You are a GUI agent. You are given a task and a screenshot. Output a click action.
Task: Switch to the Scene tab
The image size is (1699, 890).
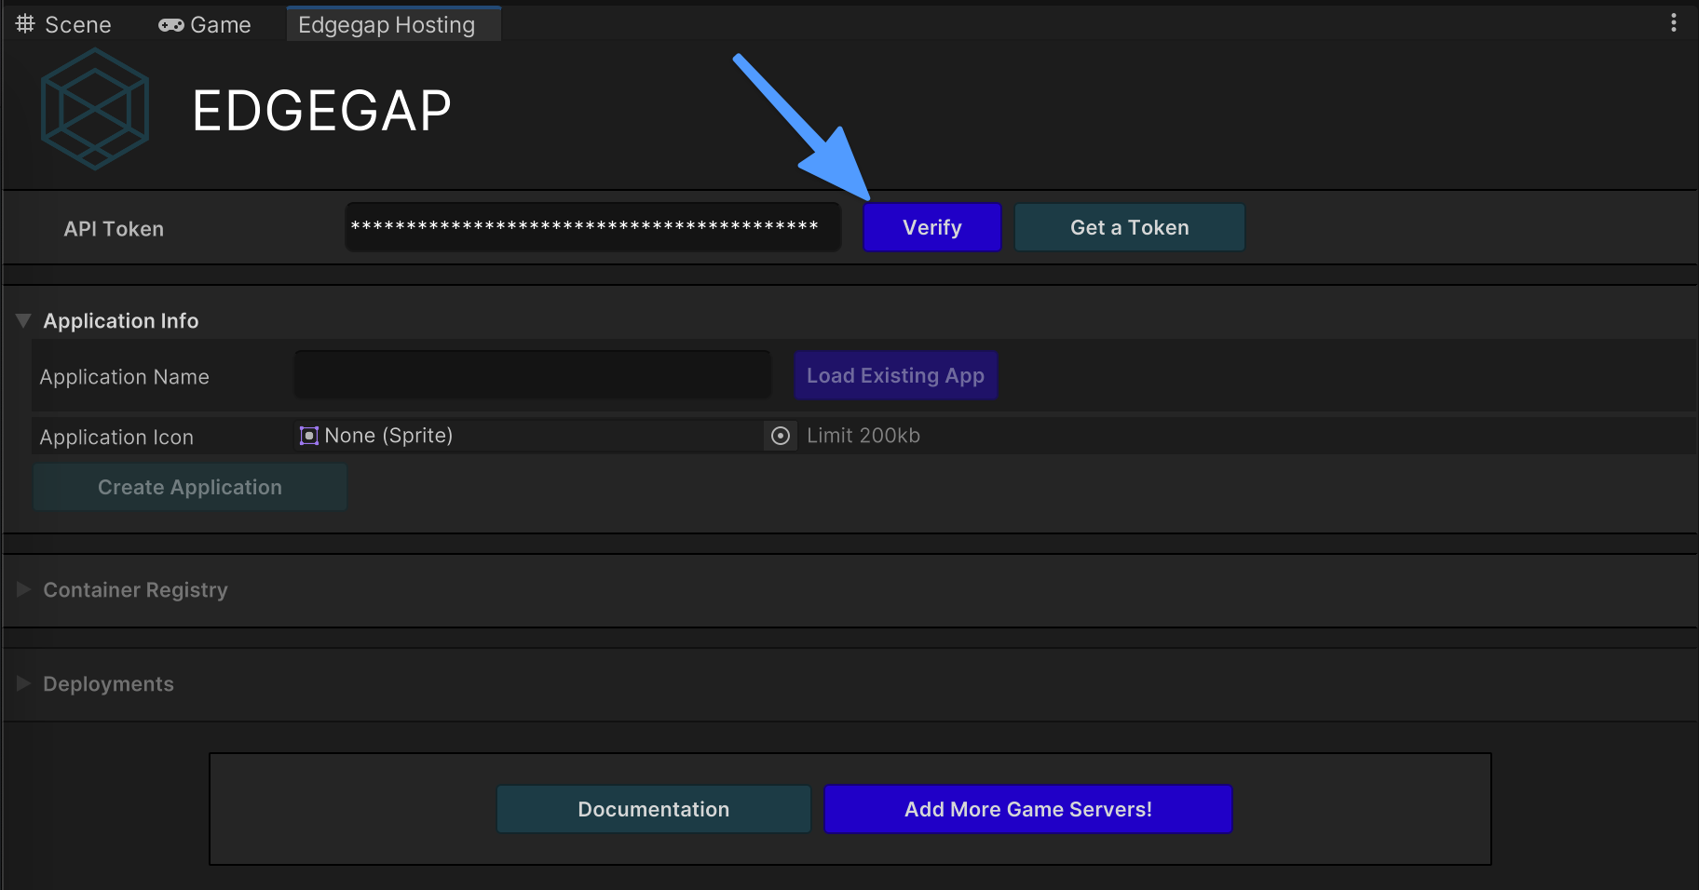(x=77, y=25)
